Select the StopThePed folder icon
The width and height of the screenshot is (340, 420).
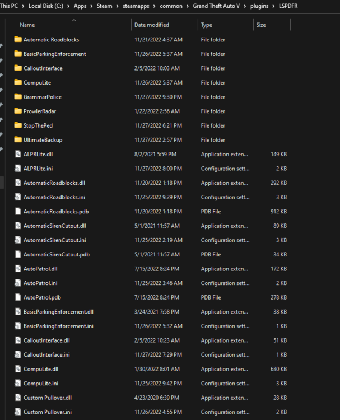tap(18, 125)
